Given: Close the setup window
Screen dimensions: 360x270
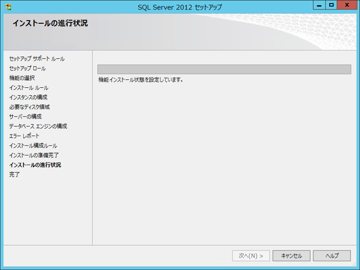Looking at the screenshot, I should (x=347, y=5).
